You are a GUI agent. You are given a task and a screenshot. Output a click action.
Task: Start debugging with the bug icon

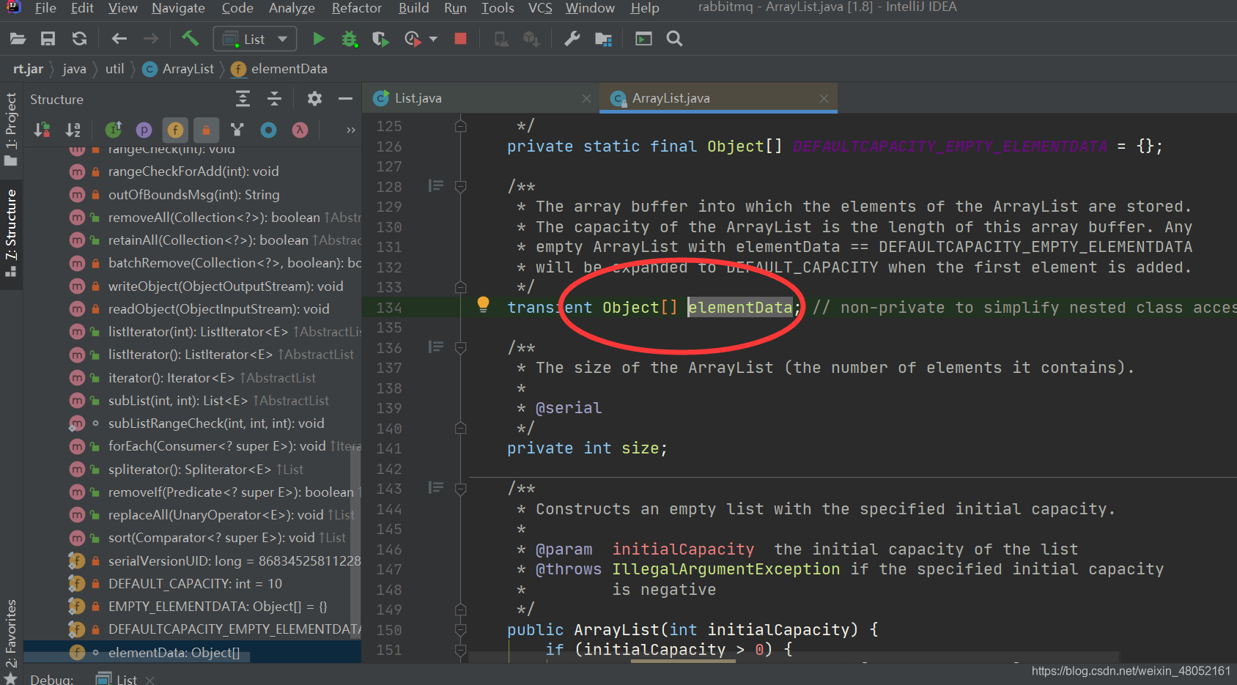350,39
